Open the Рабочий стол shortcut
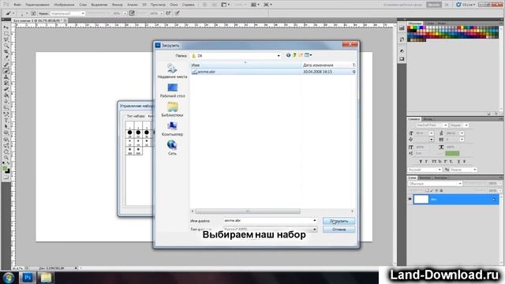Viewport: 505px width, 284px height. pos(172,91)
